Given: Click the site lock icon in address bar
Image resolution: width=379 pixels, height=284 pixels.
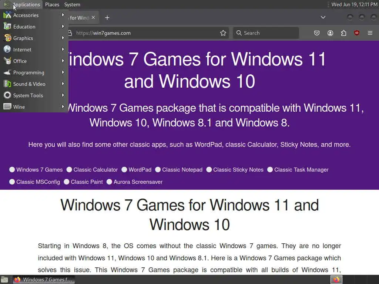Looking at the screenshot, I should point(70,33).
